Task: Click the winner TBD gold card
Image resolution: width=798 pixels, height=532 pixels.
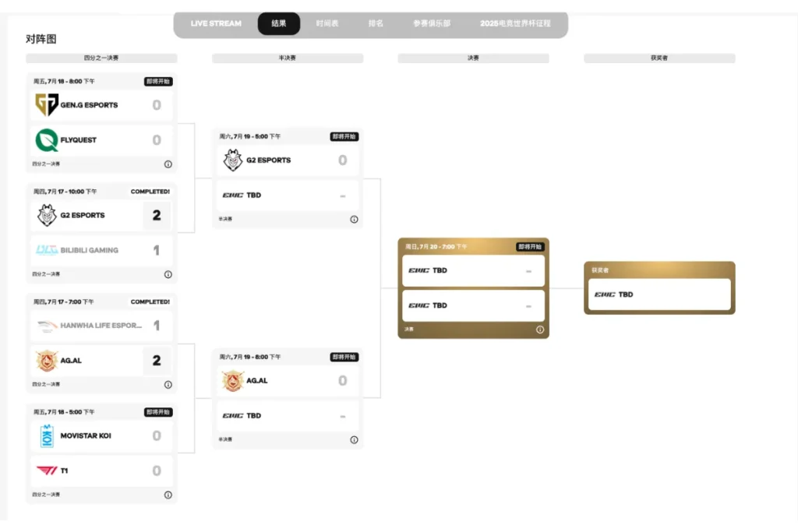Action: pos(659,288)
